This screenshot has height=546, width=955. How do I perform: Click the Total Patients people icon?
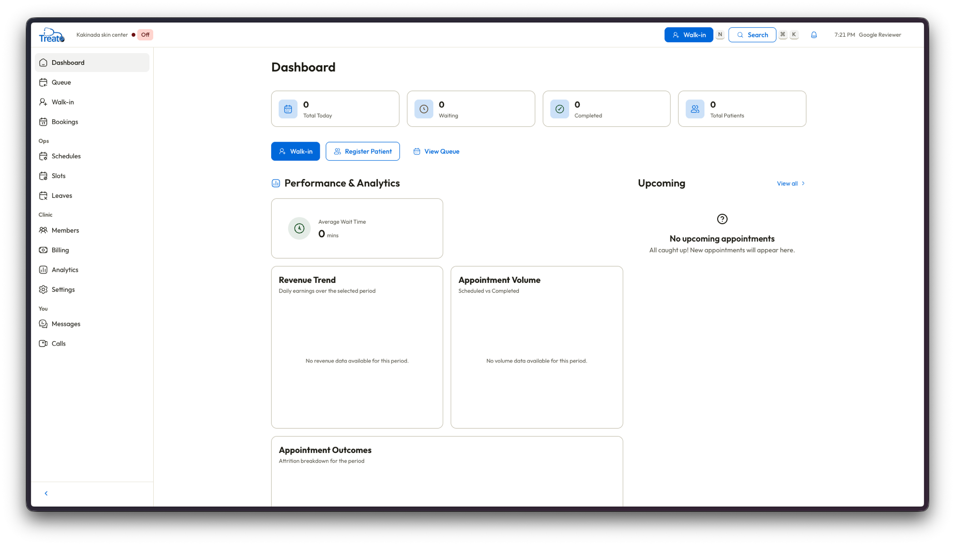point(695,109)
